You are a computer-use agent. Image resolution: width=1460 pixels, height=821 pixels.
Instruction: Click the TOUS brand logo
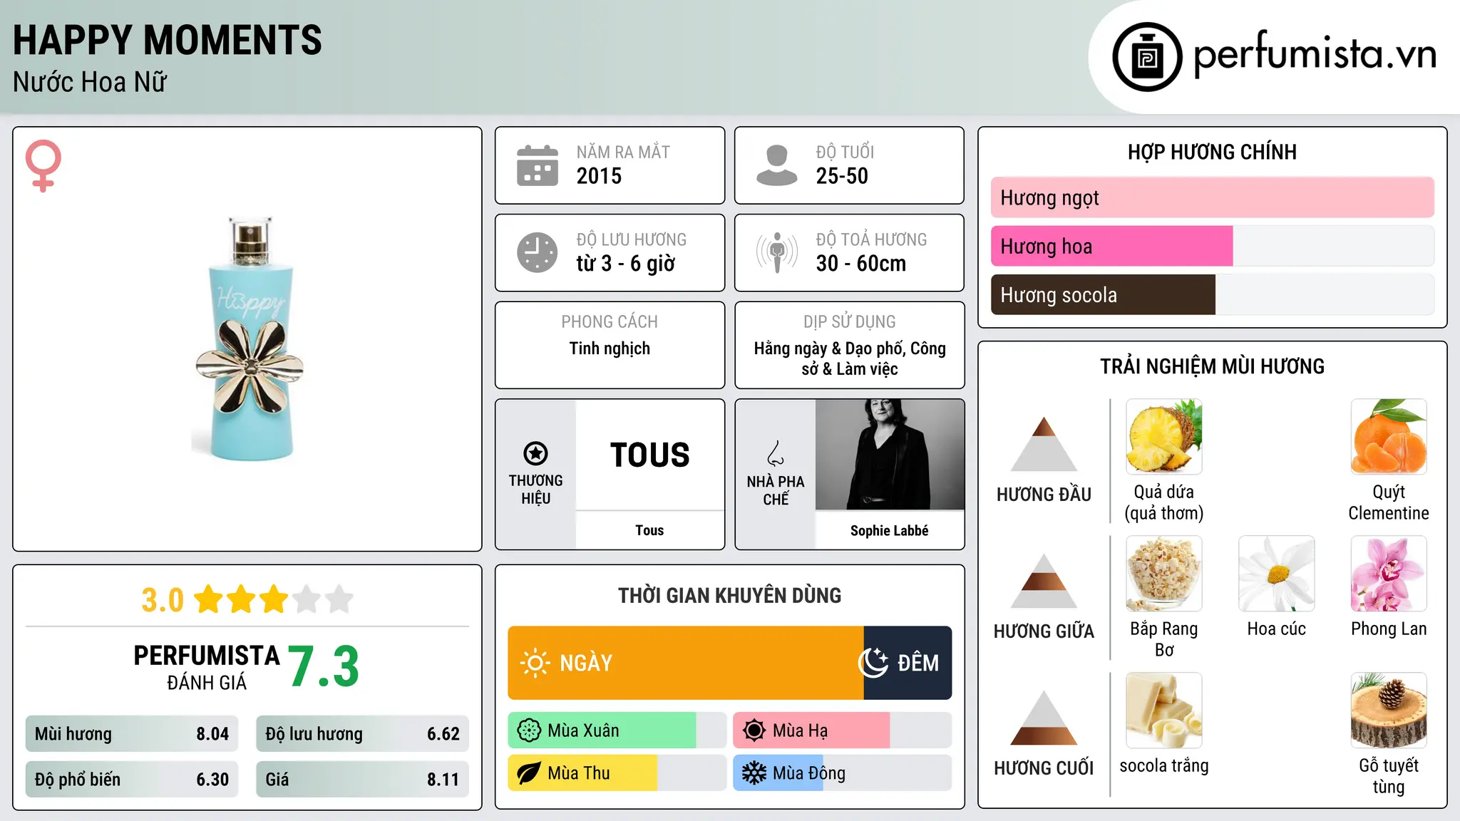[x=650, y=455]
